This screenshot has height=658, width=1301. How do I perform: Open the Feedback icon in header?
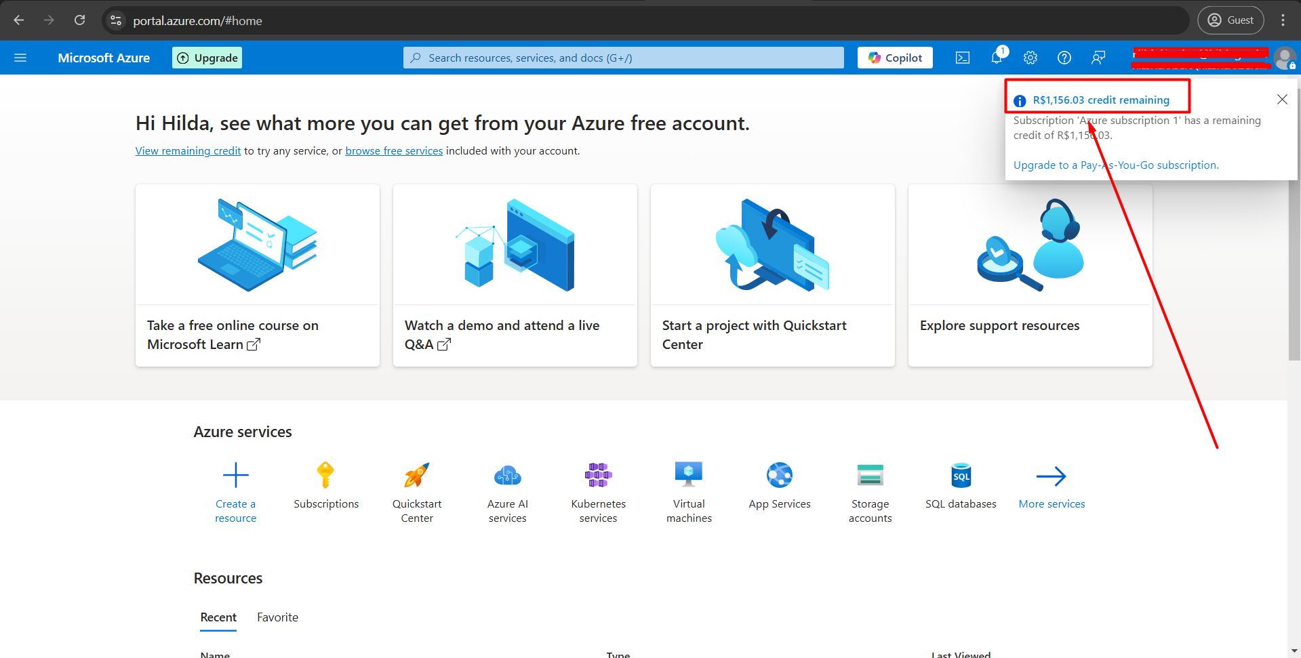coord(1098,58)
